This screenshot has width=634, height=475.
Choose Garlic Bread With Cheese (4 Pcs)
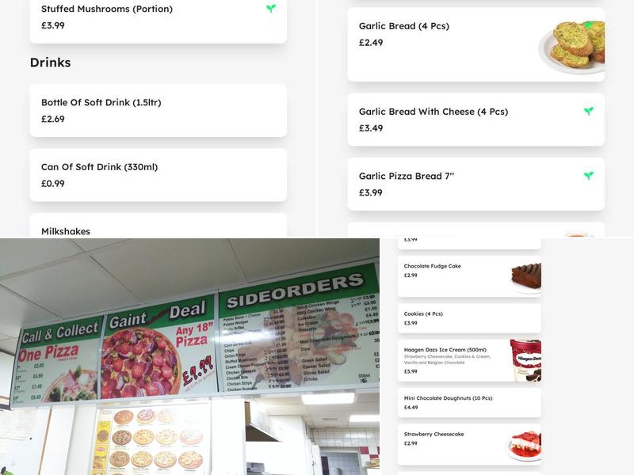tap(476, 120)
